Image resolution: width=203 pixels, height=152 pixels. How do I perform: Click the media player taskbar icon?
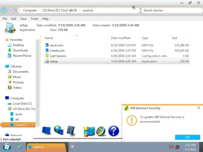click(x=73, y=147)
